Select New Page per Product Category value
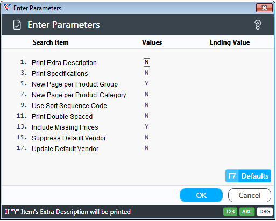The width and height of the screenshot is (276, 221). pyautogui.click(x=147, y=95)
